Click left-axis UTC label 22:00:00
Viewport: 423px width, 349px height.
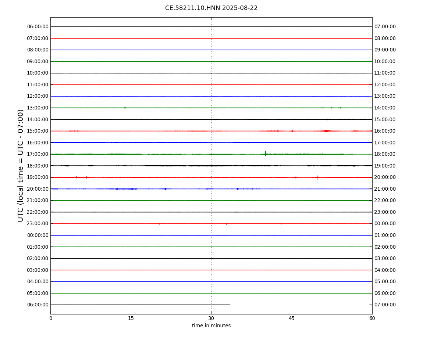point(38,212)
